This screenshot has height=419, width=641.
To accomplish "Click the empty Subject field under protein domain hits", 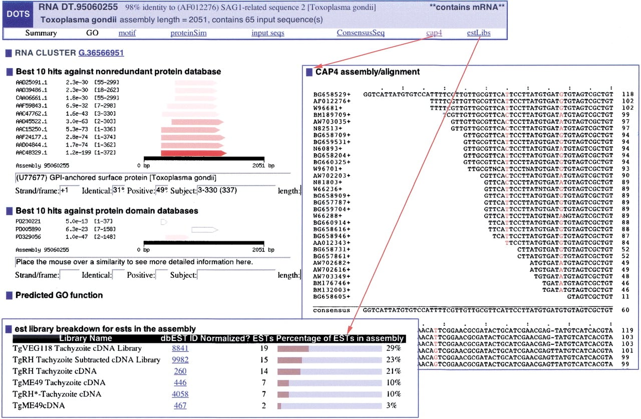I will point(236,275).
